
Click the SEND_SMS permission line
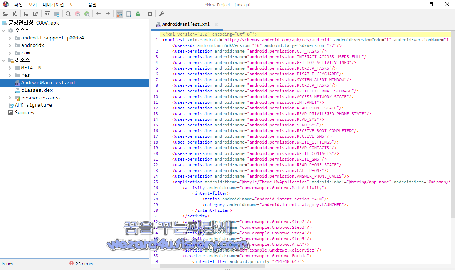click(x=248, y=125)
